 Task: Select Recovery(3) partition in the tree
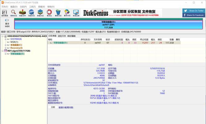pyautogui.click(x=16, y=48)
